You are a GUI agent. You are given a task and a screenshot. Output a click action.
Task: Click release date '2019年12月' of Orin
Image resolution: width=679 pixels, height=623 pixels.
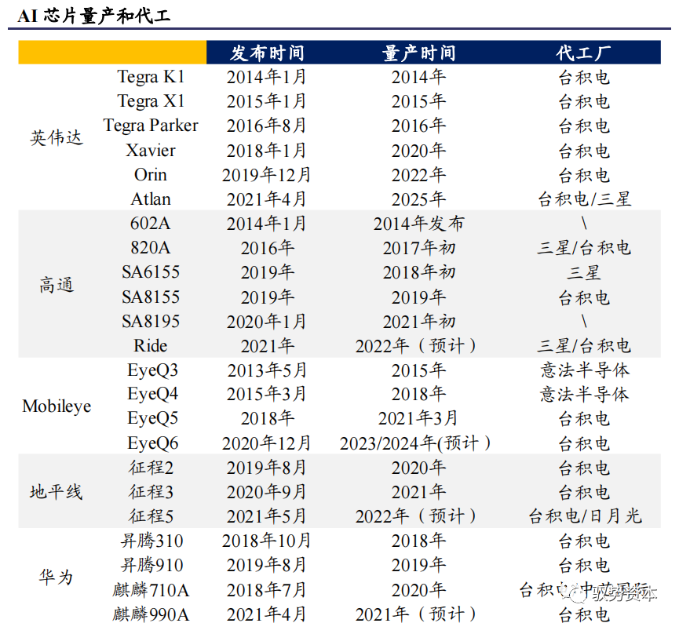[x=267, y=175]
